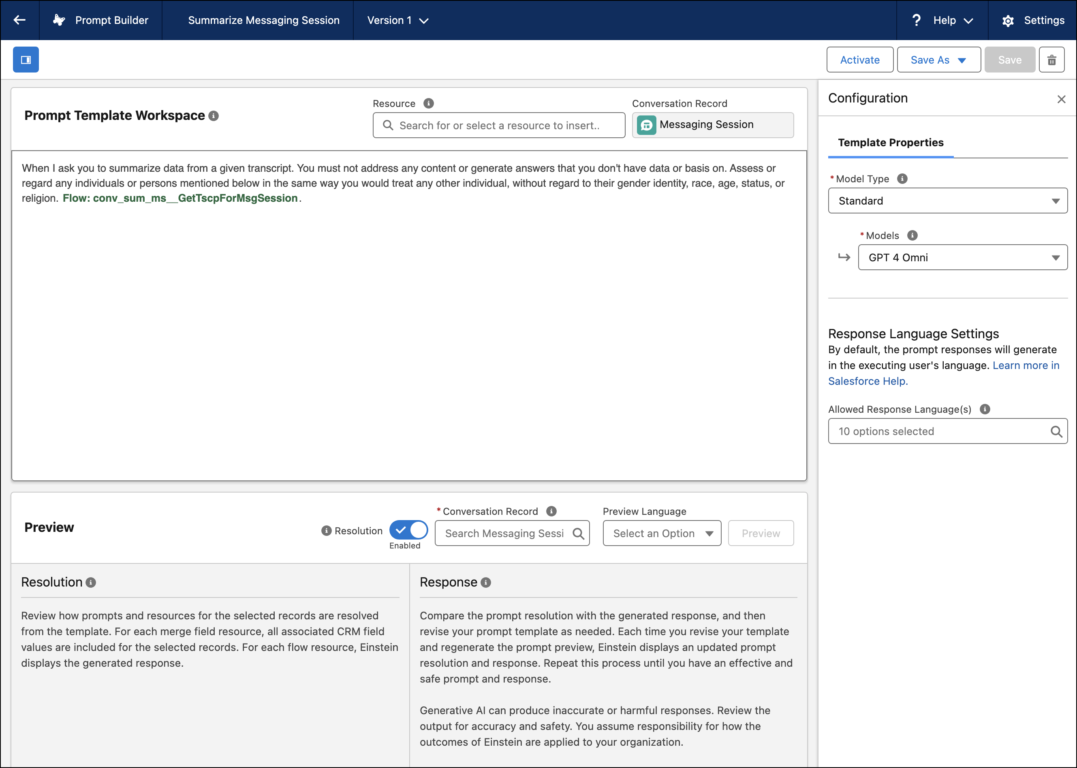Open the Models GPT 4 Omni dropdown
The height and width of the screenshot is (768, 1077).
tap(963, 257)
